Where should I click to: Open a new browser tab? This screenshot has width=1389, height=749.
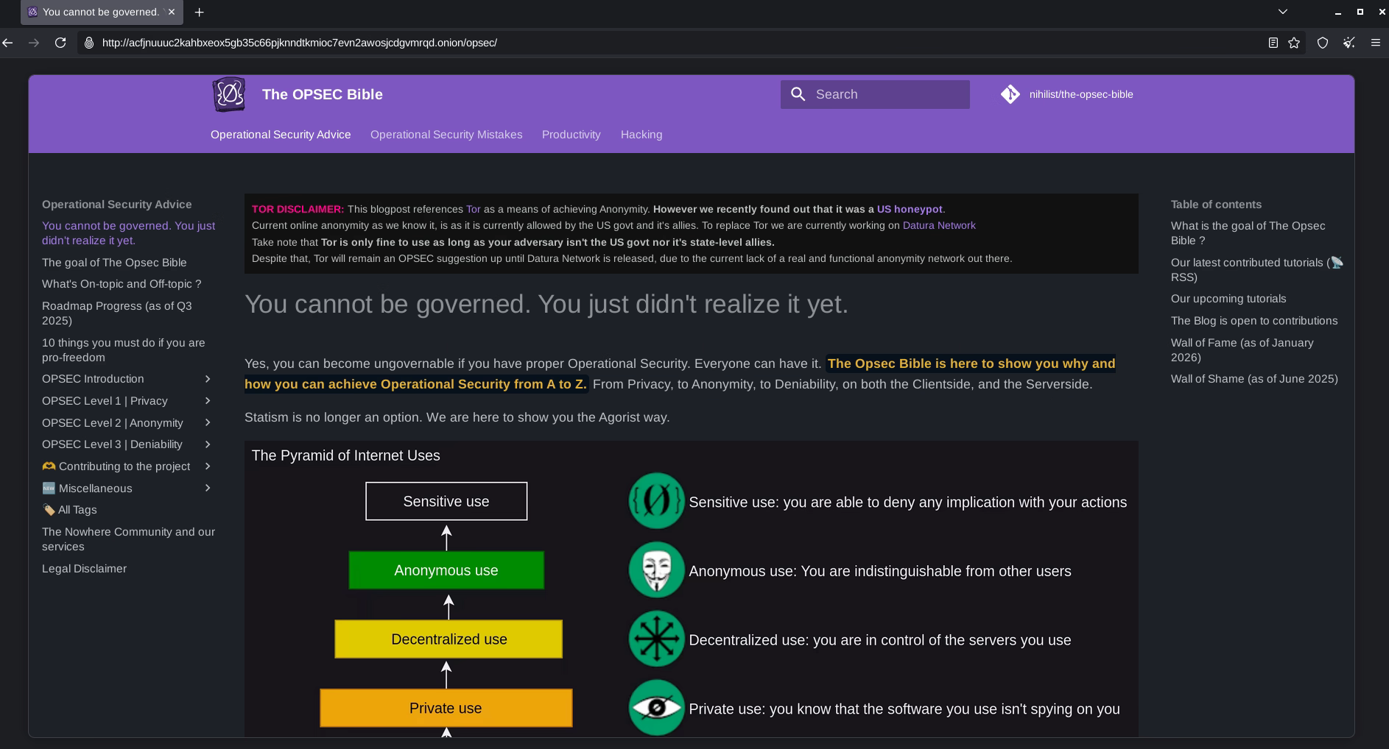point(199,12)
